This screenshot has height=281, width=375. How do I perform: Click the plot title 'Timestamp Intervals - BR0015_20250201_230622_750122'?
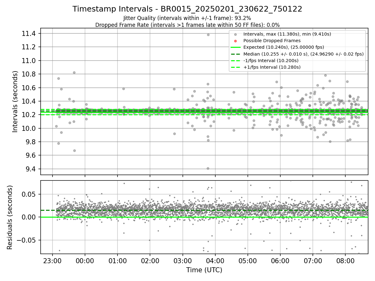pyautogui.click(x=187, y=9)
